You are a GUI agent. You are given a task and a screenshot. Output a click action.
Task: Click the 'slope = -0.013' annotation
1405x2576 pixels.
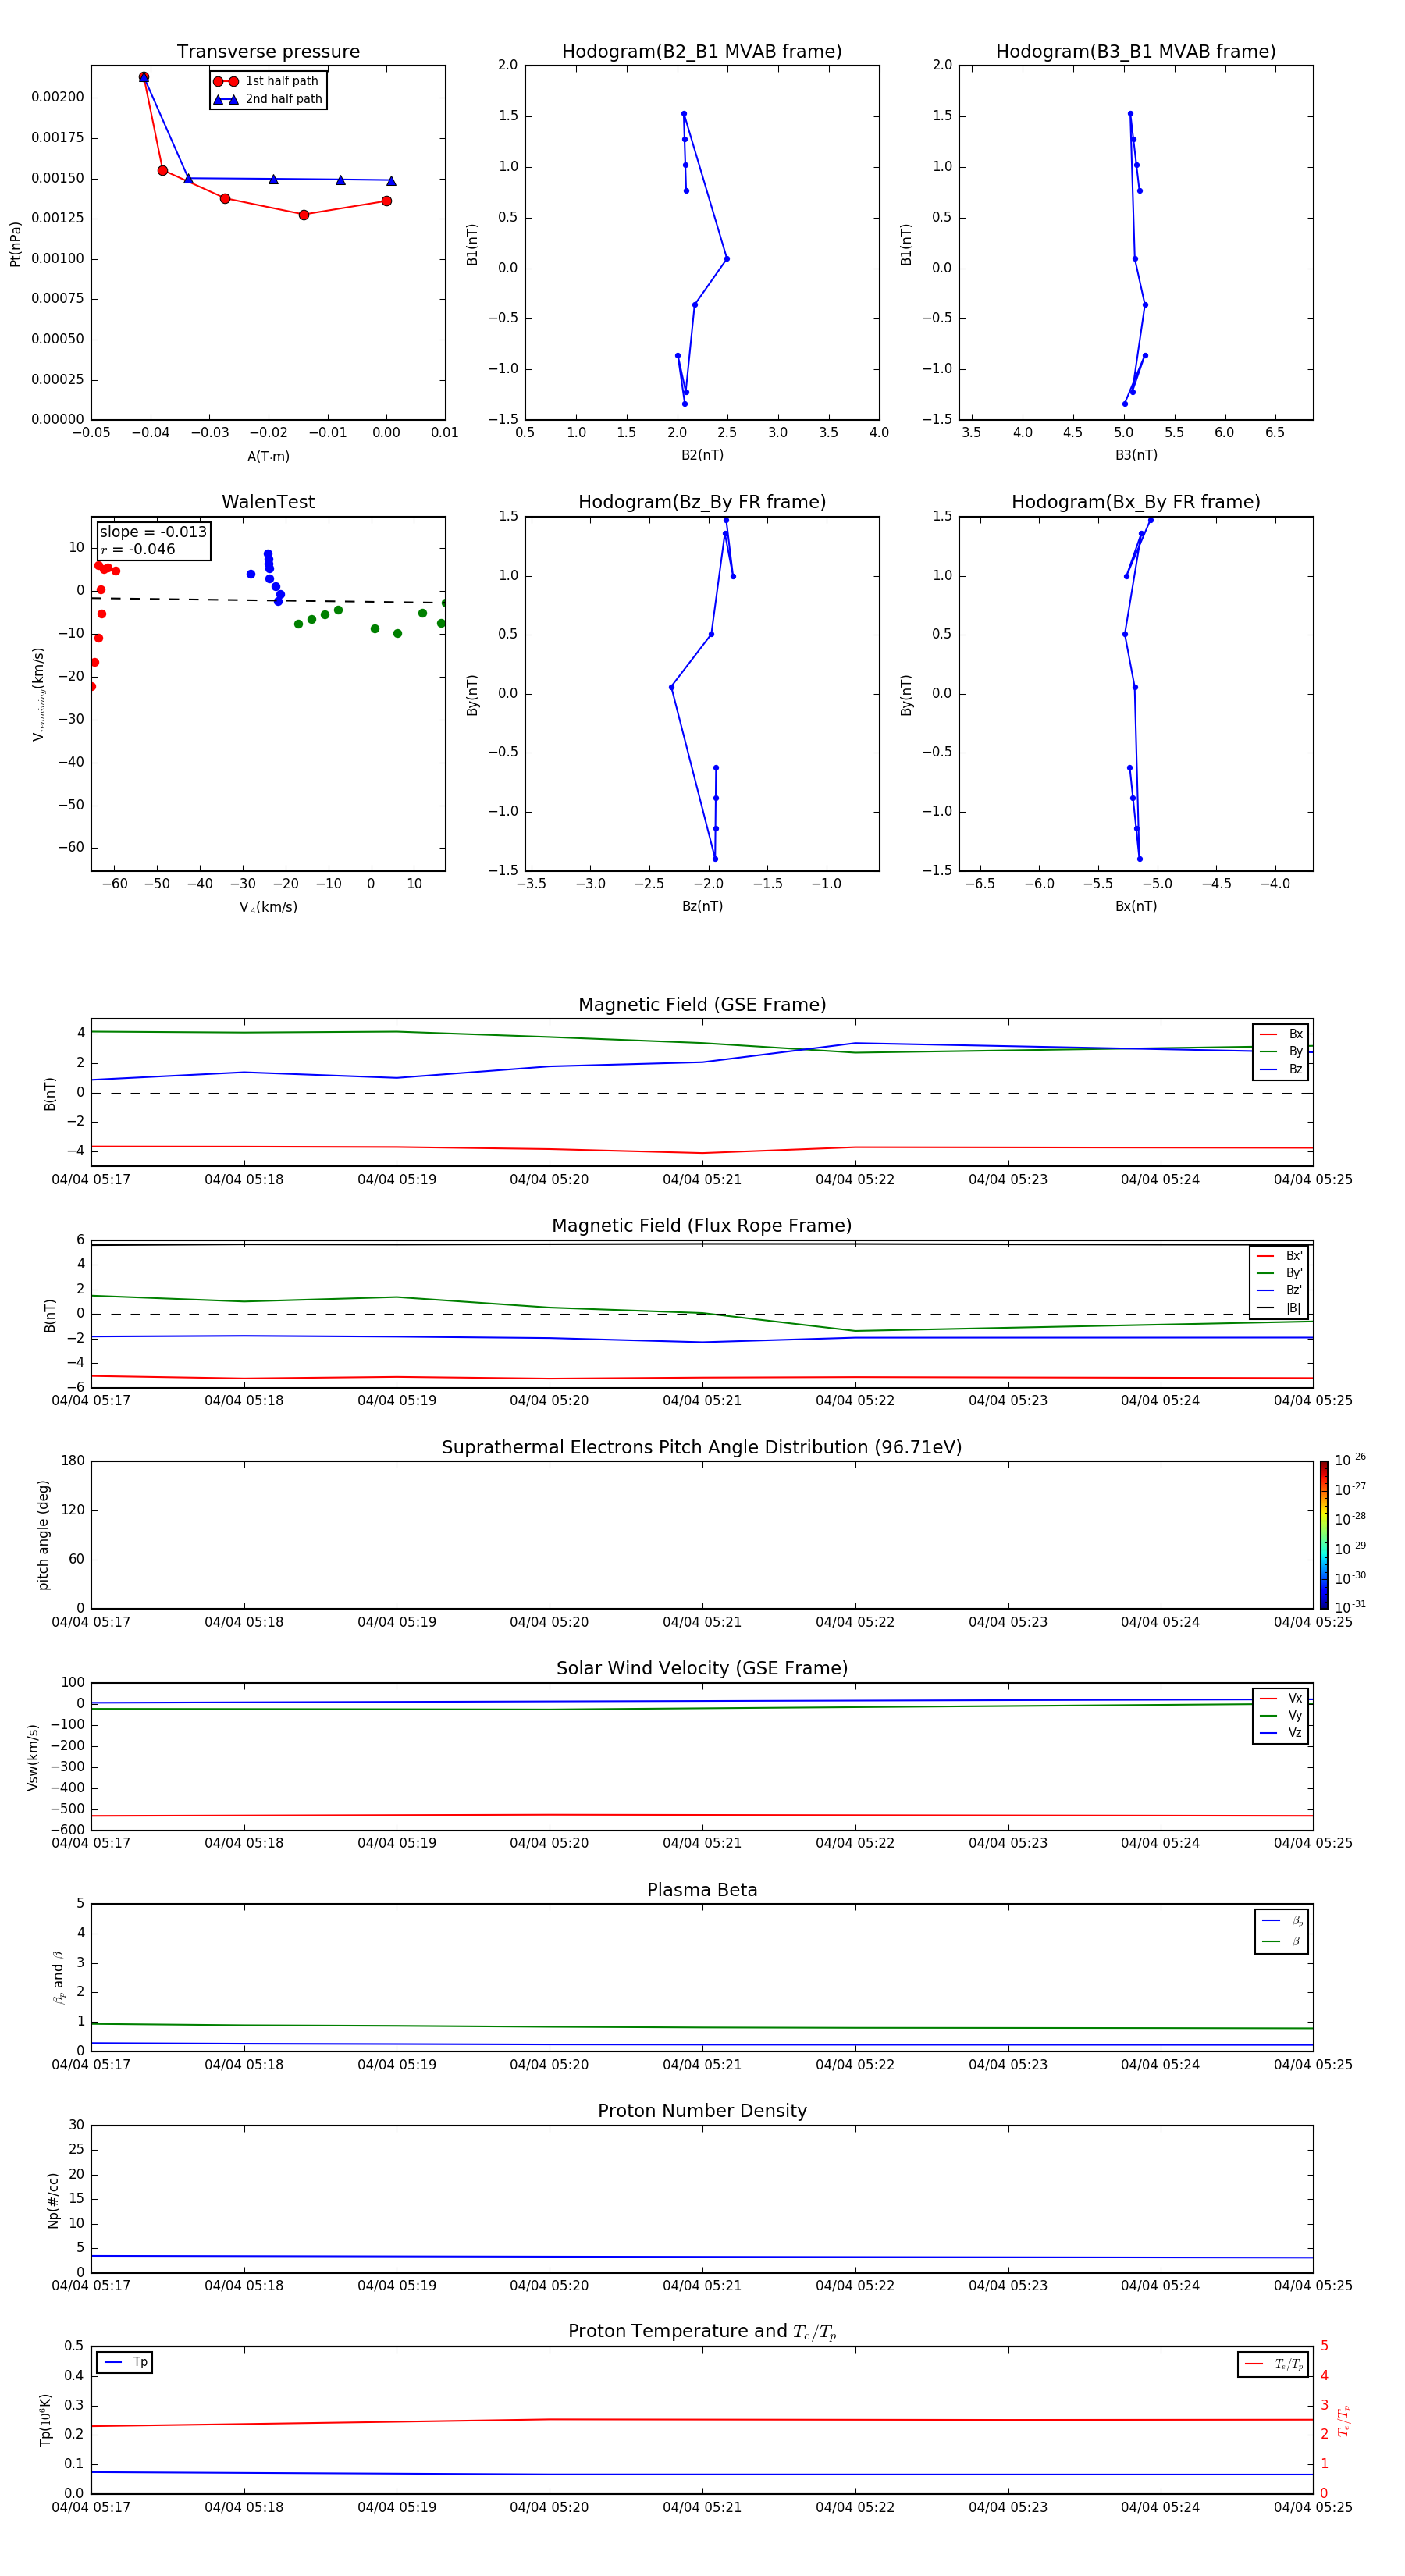153,532
